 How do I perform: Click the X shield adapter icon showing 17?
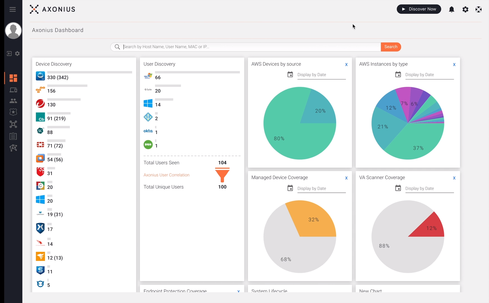(x=40, y=228)
